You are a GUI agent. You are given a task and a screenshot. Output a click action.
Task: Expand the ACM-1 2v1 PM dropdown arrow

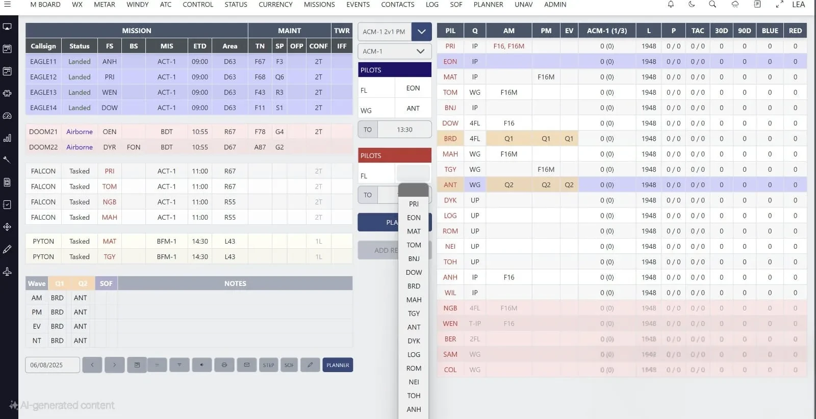click(421, 32)
